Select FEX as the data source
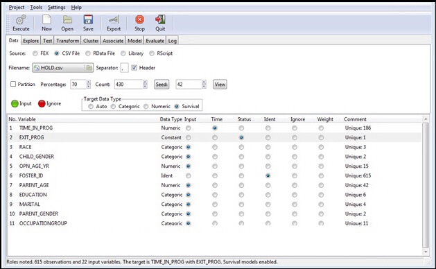Image resolution: width=436 pixels, height=269 pixels. [35, 53]
